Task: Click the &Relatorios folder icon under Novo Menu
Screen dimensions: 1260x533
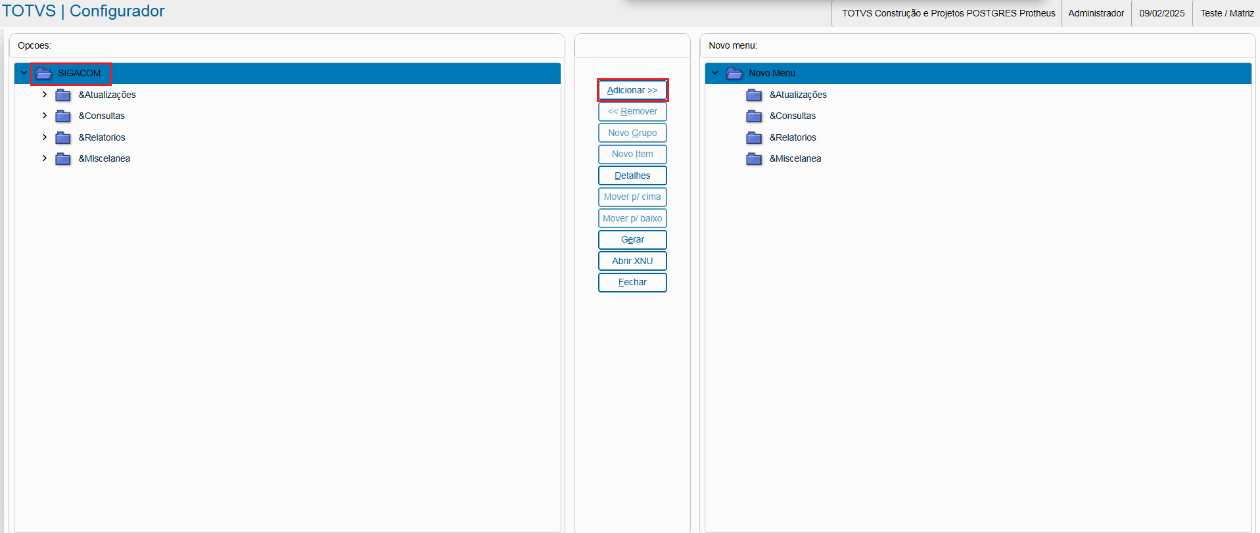Action: [754, 137]
